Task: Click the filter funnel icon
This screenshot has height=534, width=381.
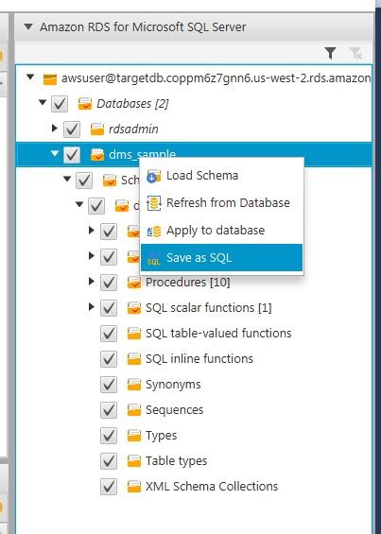Action: (x=330, y=53)
